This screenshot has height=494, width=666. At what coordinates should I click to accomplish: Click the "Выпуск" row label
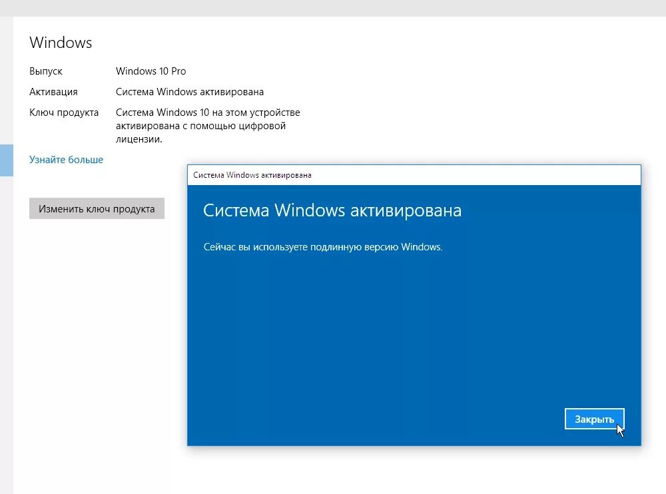tap(46, 71)
